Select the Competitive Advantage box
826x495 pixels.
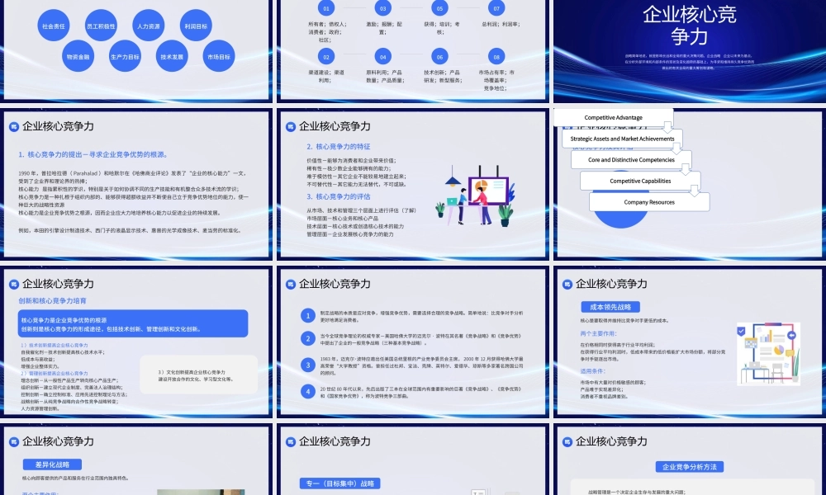click(x=613, y=117)
